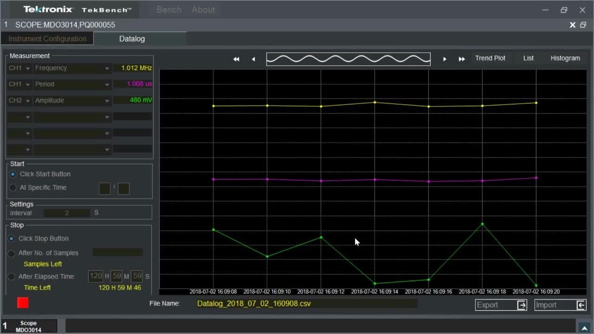Enable After No. of Samples stop option
This screenshot has height=334, width=594.
(x=12, y=253)
